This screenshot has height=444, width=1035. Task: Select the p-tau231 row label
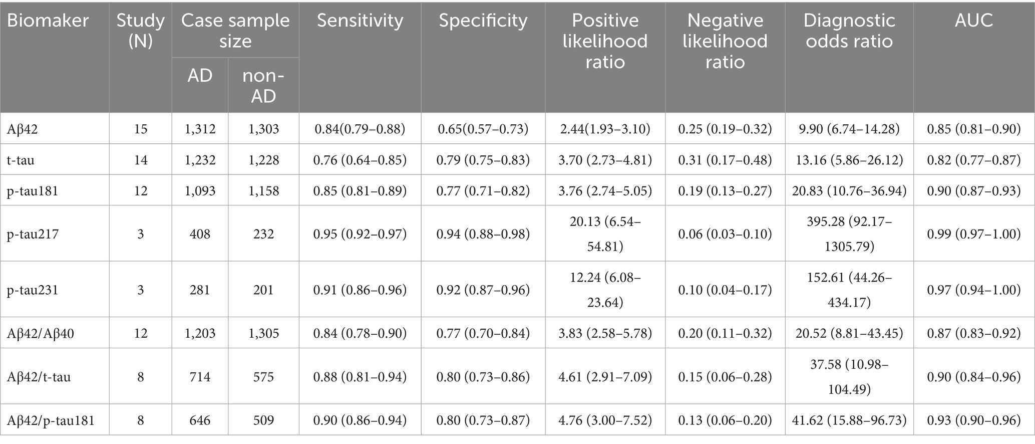(x=33, y=290)
